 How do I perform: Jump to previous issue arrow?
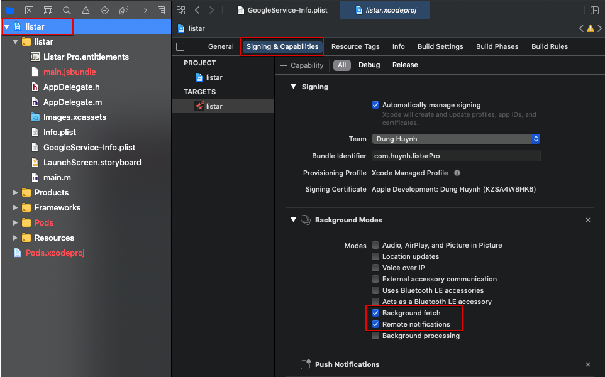581,28
